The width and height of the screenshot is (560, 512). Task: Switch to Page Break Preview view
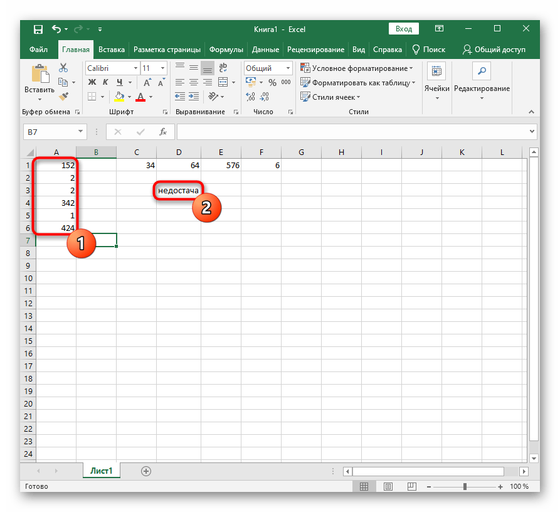412,486
